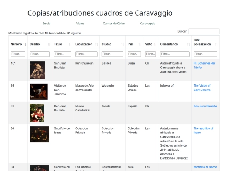Image resolution: width=228 pixels, height=171 pixels.
Task: Click the Número filter field
Action: [x=18, y=54]
